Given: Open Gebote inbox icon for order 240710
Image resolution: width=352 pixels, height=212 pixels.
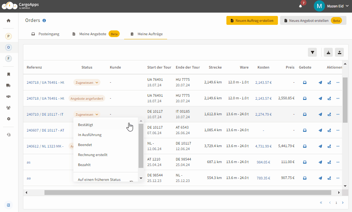Looking at the screenshot, I should pyautogui.click(x=305, y=114).
